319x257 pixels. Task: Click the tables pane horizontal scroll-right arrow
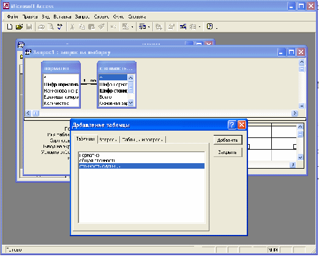295,113
